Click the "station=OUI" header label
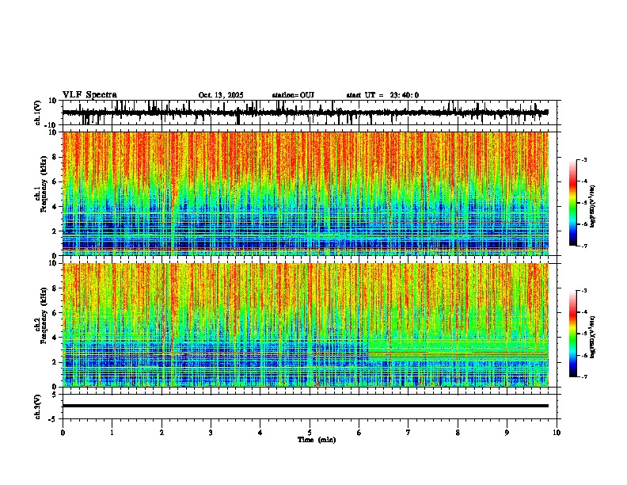 click(293, 95)
